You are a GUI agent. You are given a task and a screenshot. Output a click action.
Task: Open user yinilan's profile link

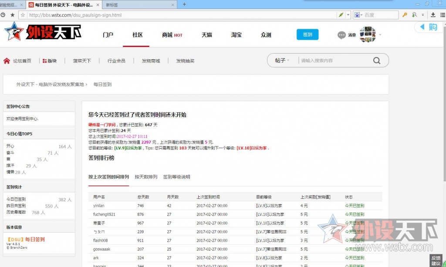99,206
